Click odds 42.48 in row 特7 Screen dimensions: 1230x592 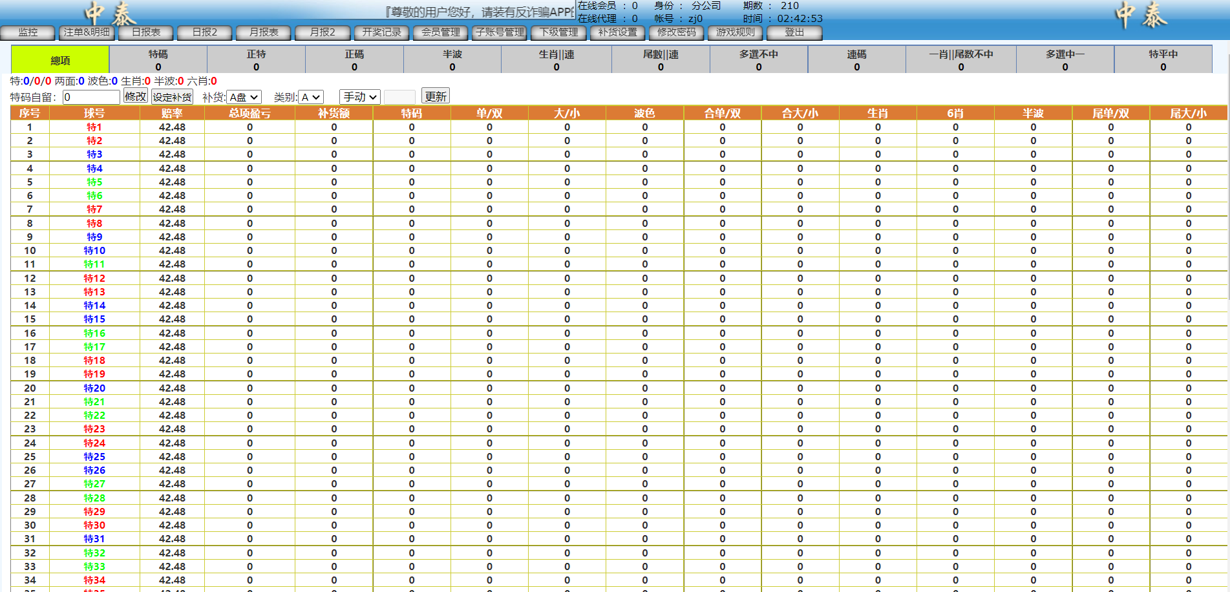(x=172, y=209)
